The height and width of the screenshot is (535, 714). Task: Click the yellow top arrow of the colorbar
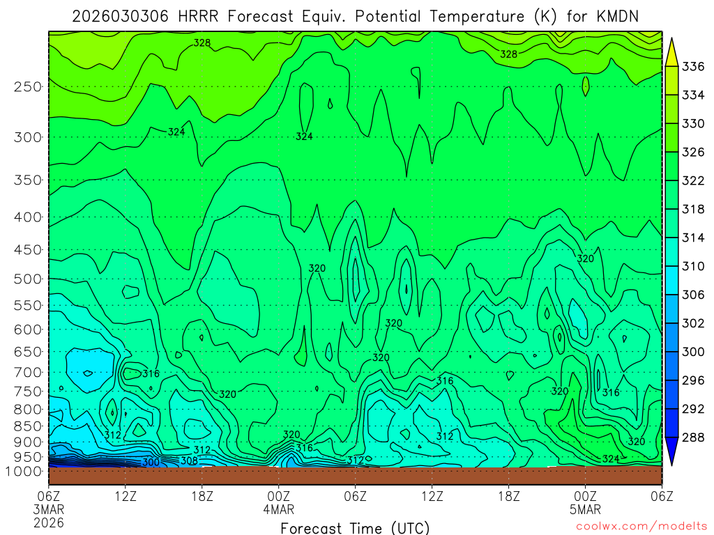click(671, 54)
